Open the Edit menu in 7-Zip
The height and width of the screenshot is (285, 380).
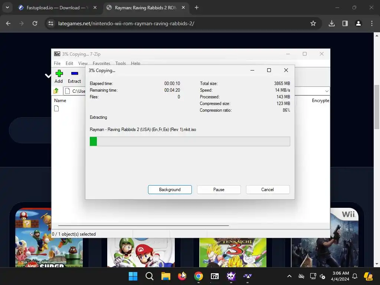coord(69,63)
